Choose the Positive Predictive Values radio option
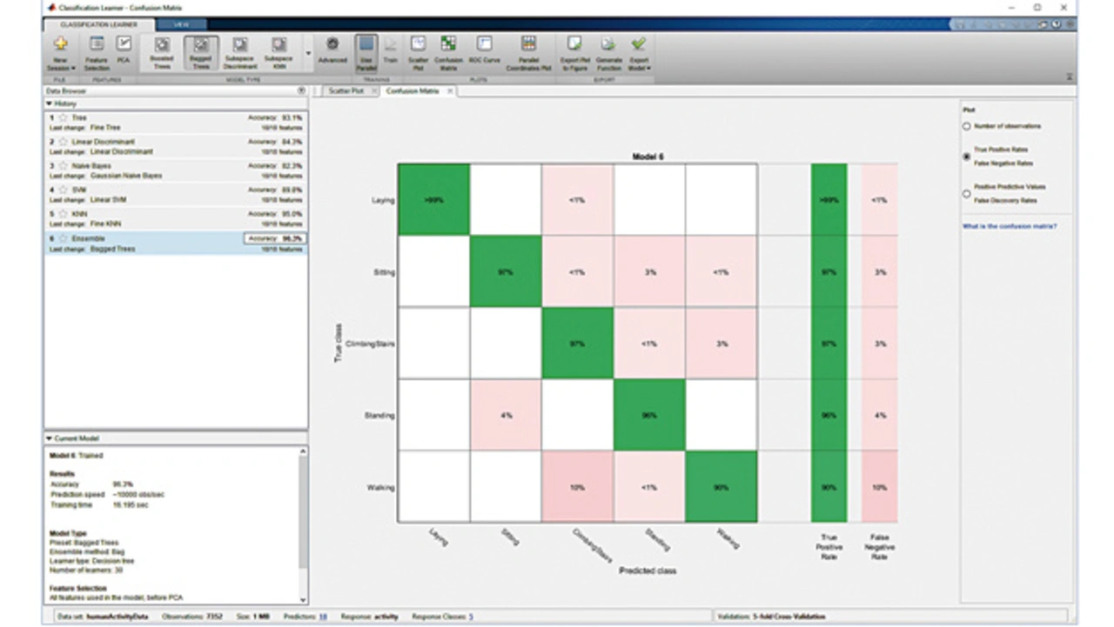Image resolution: width=1114 pixels, height=627 pixels. [967, 193]
